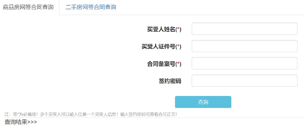
Task: Click the red asterisk beside 合同备案号
Action: tap(178, 64)
